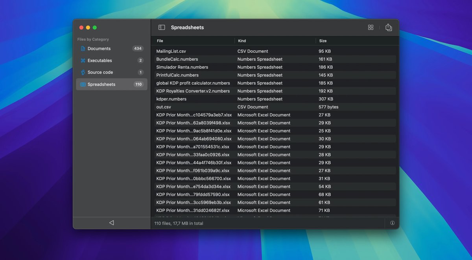472x260 pixels.
Task: Sort by the Size column header
Action: [323, 41]
